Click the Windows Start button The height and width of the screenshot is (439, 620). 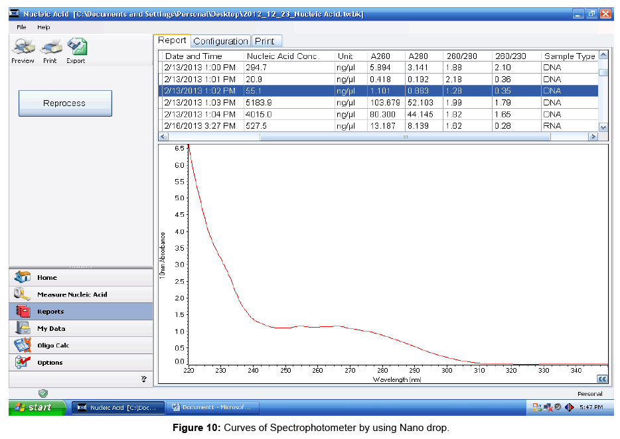click(38, 407)
